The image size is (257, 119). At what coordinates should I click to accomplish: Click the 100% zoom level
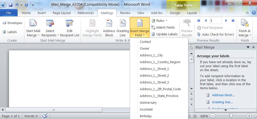tap(204, 116)
